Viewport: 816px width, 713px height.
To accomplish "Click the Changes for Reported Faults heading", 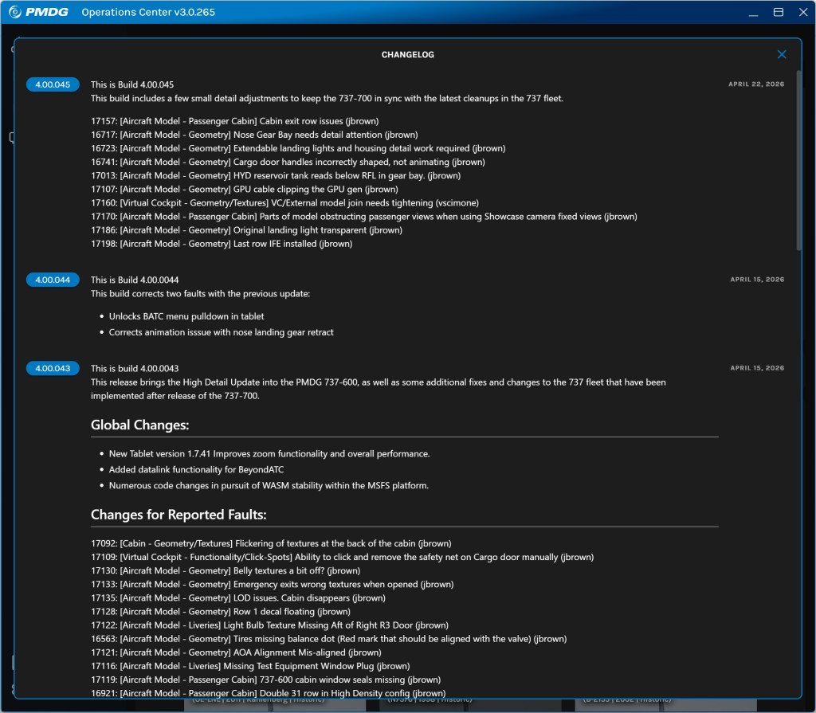I will (x=178, y=514).
